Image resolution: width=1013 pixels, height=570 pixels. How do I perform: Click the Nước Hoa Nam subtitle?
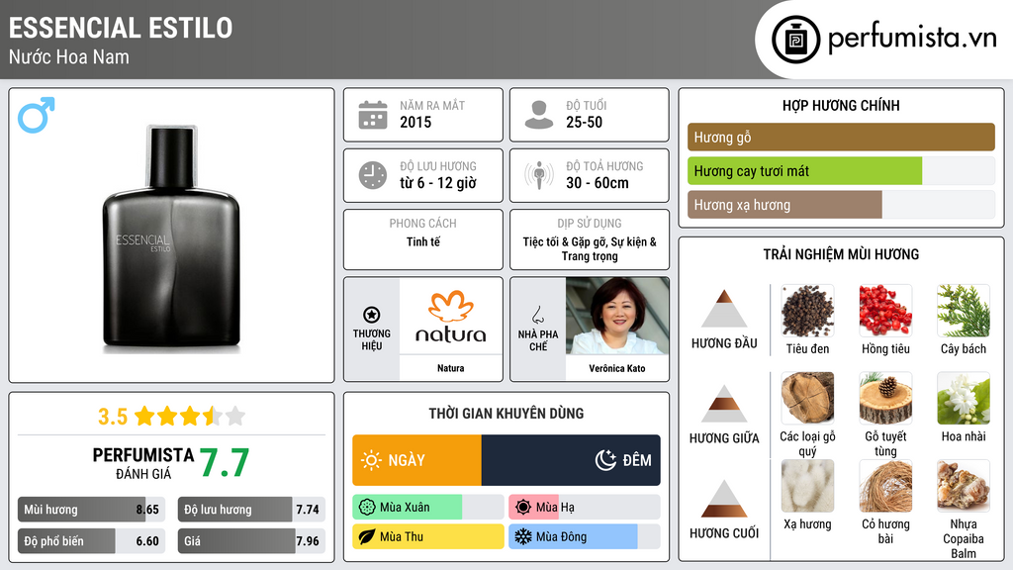pos(69,56)
